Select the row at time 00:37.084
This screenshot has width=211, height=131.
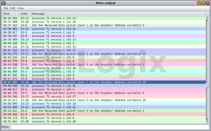point(104,22)
